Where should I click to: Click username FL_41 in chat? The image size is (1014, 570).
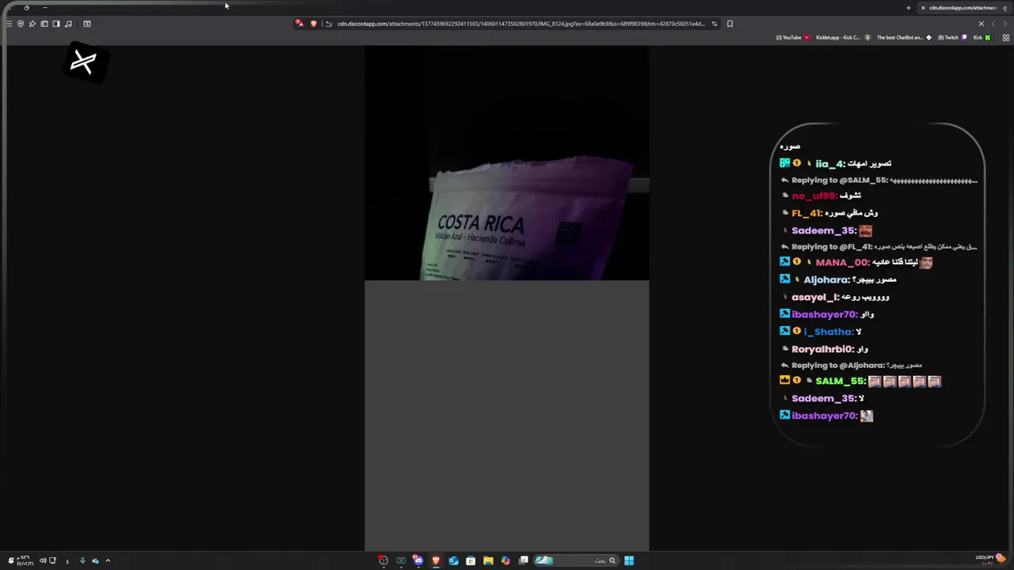coord(806,213)
